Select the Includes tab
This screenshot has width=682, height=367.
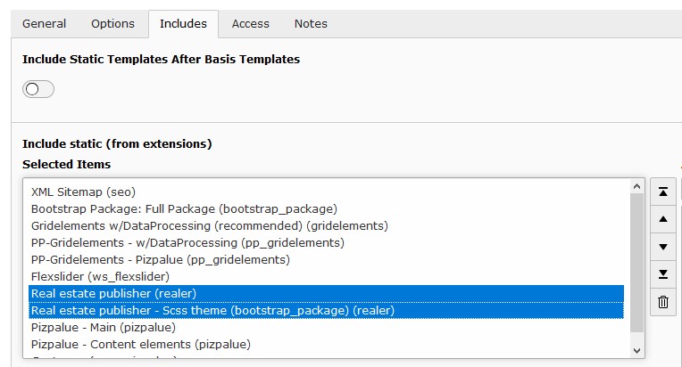pyautogui.click(x=183, y=23)
